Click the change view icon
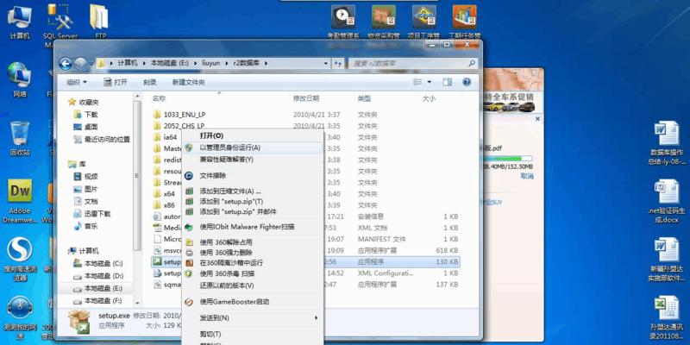The image size is (690, 345). click(417, 82)
